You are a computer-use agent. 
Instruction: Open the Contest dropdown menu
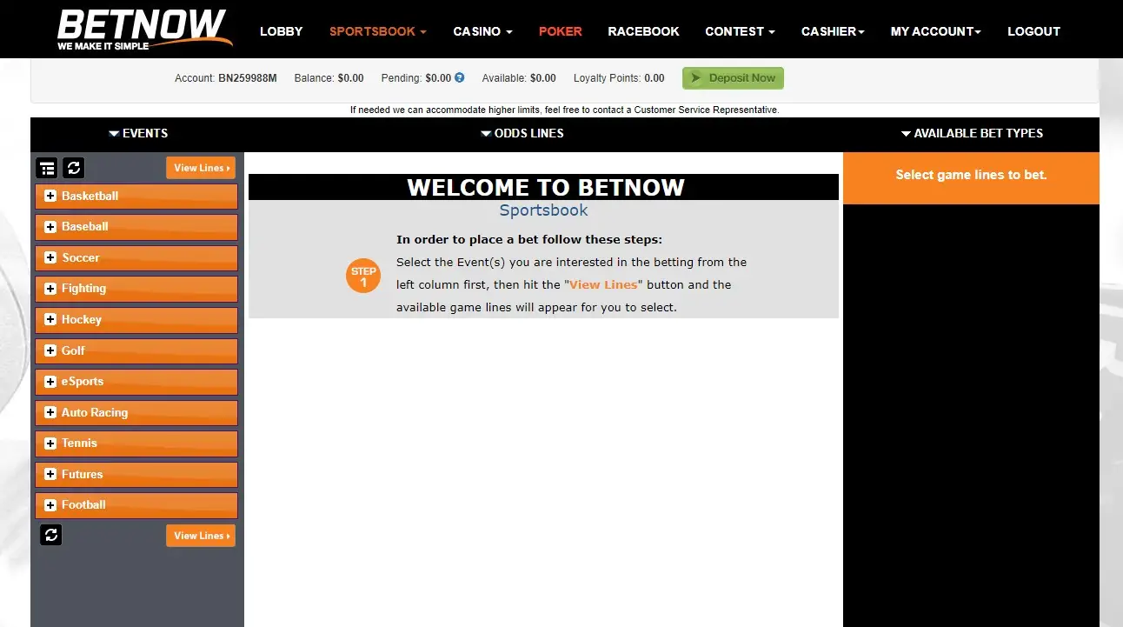click(x=740, y=31)
